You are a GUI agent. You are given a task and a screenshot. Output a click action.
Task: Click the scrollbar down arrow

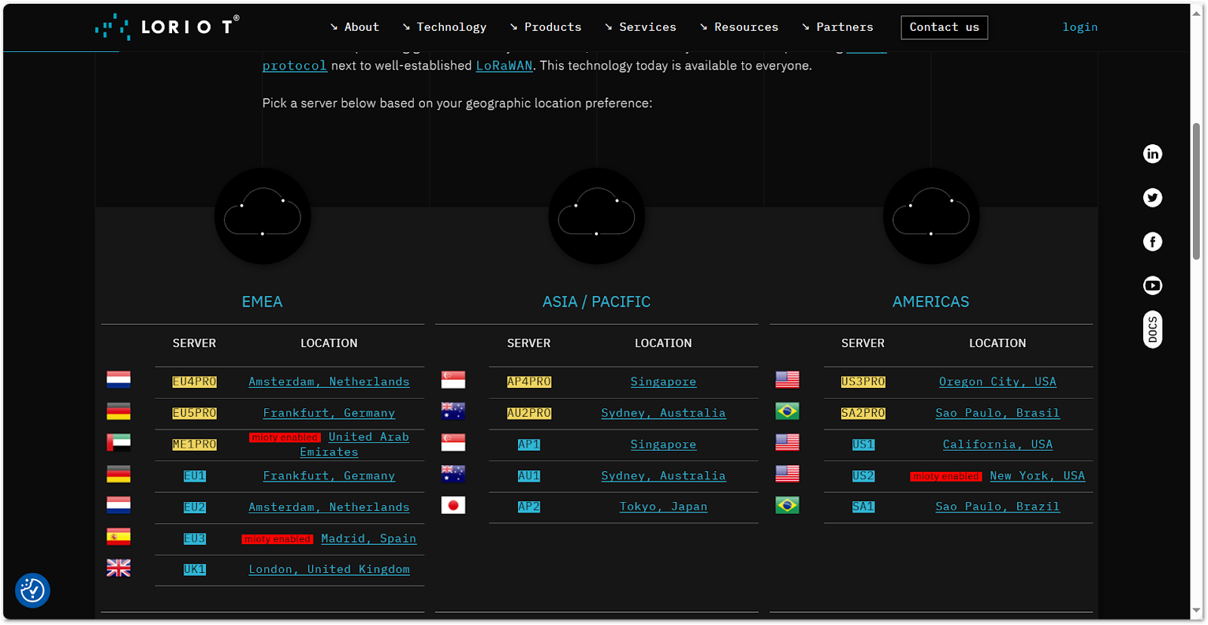coord(1197,611)
